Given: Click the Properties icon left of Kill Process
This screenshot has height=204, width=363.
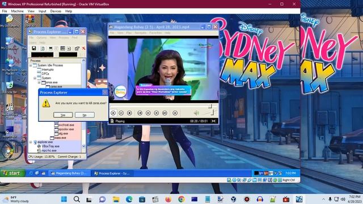Looking at the screenshot, I should point(77,48).
